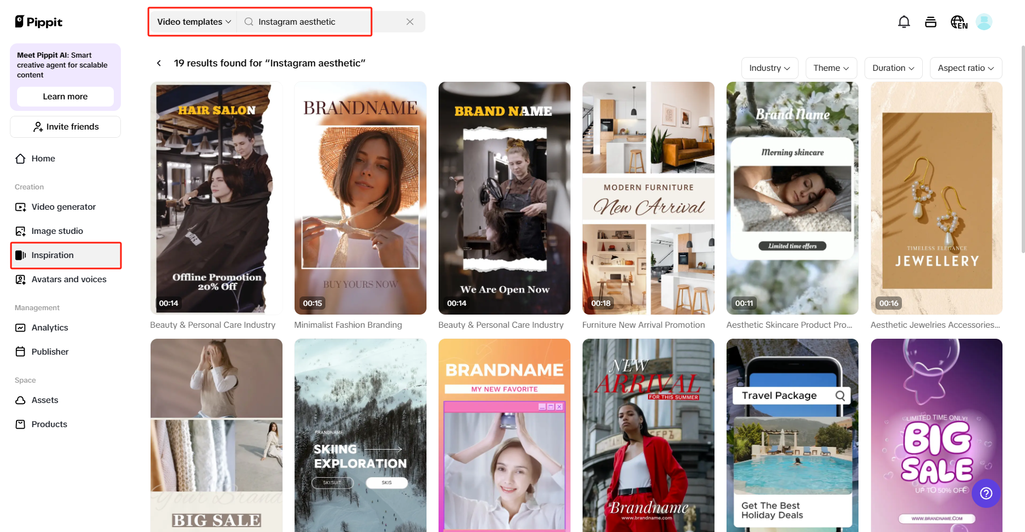This screenshot has height=532, width=1025.
Task: Open the Publisher section
Action: (x=49, y=351)
